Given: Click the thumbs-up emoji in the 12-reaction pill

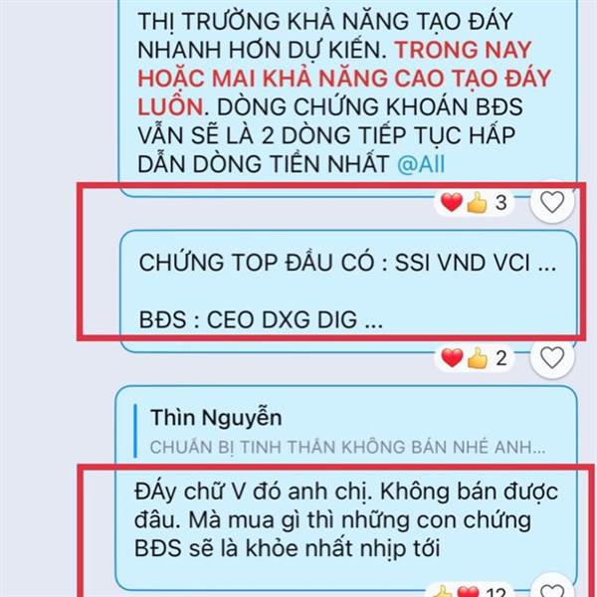Looking at the screenshot, I should pyautogui.click(x=443, y=592).
